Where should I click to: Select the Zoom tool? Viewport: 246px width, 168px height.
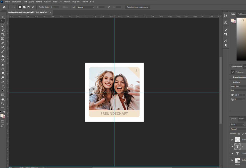coord(3,103)
